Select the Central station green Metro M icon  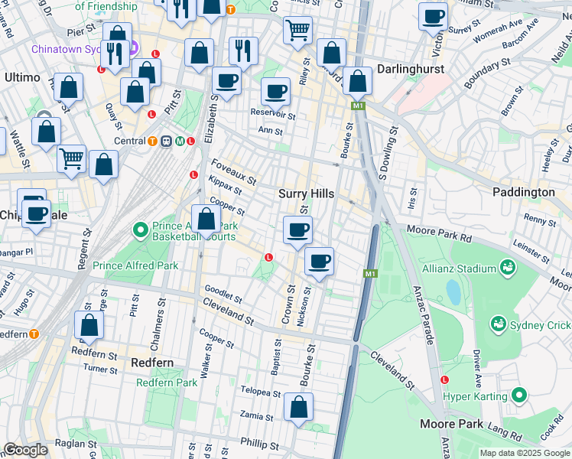click(180, 141)
